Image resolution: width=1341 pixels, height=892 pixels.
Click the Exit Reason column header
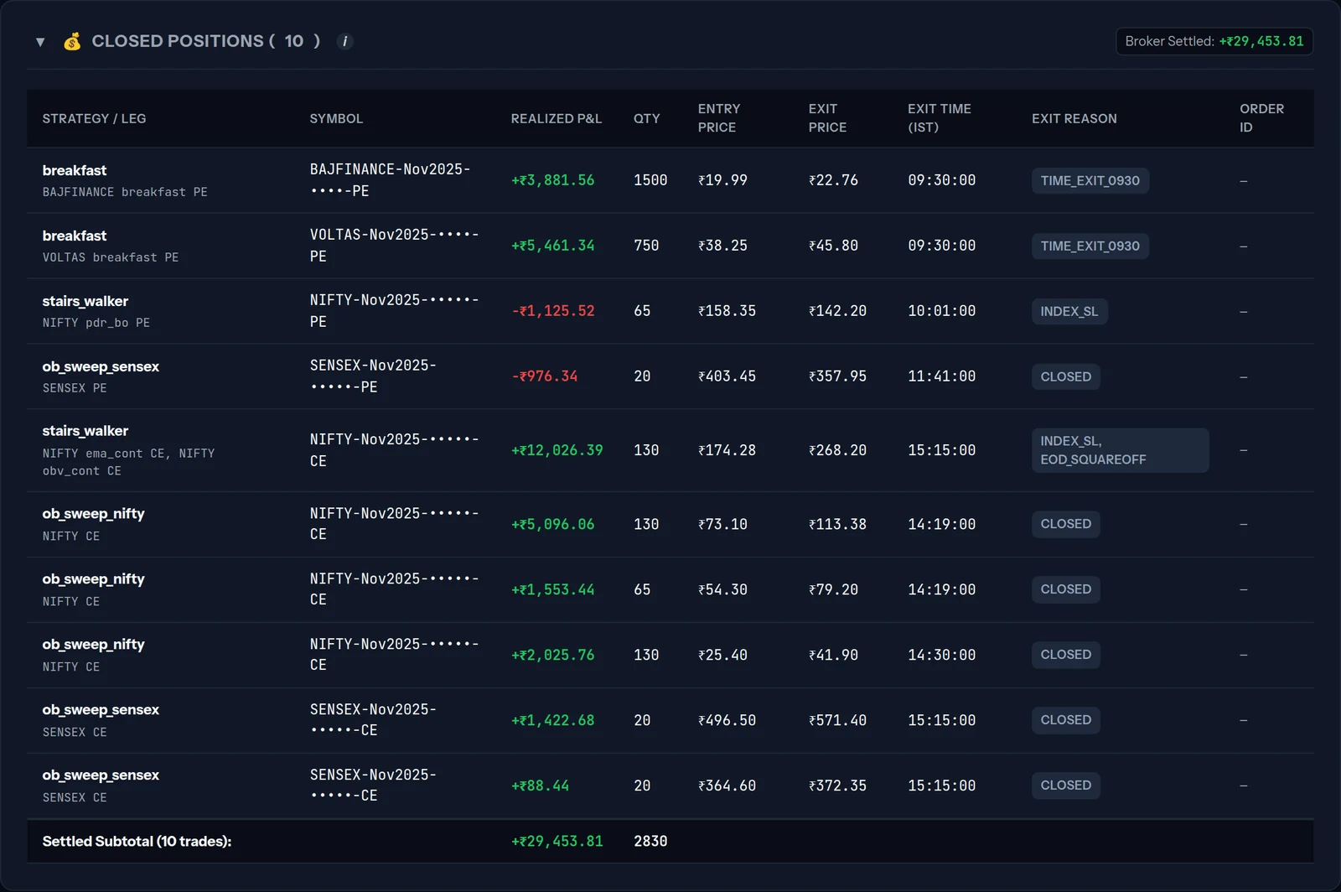click(x=1074, y=118)
